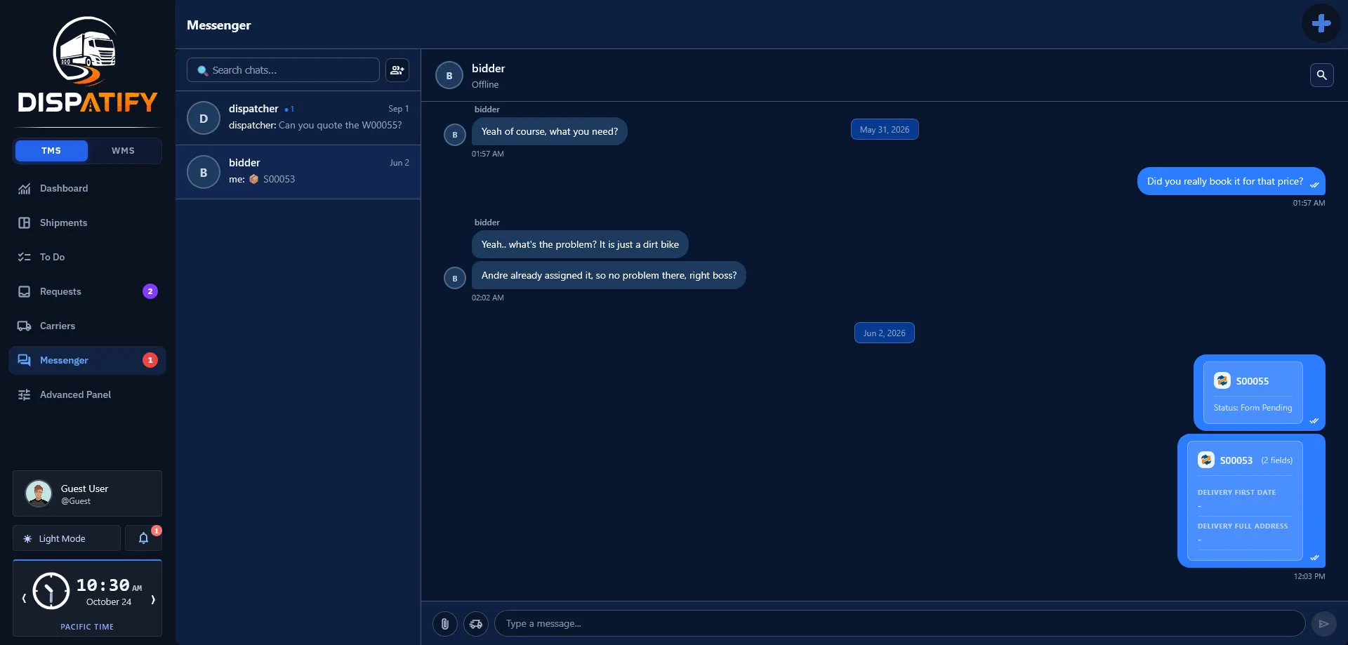Open To Do page
The width and height of the screenshot is (1348, 645).
coord(87,257)
